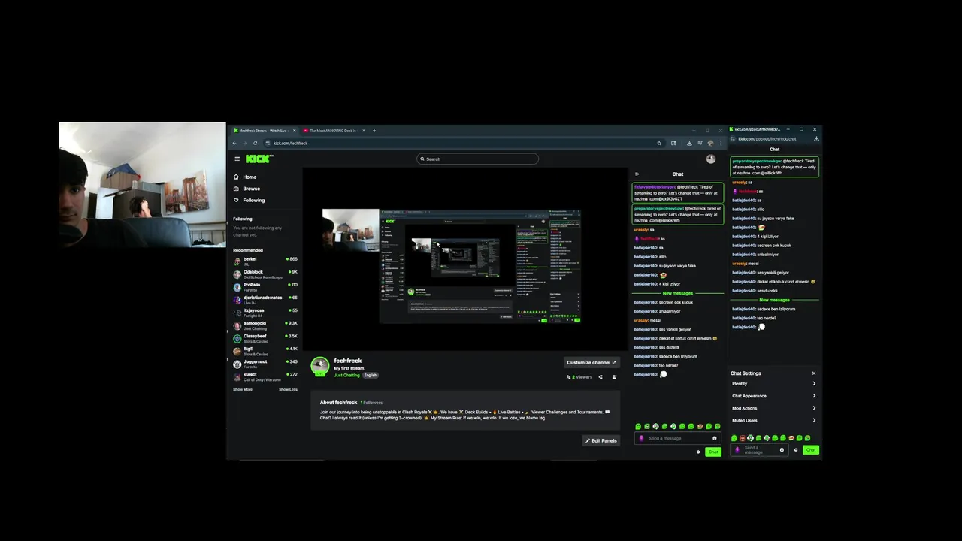962x541 pixels.
Task: Open recommended channel djcristianademetos
Action: coord(265,299)
